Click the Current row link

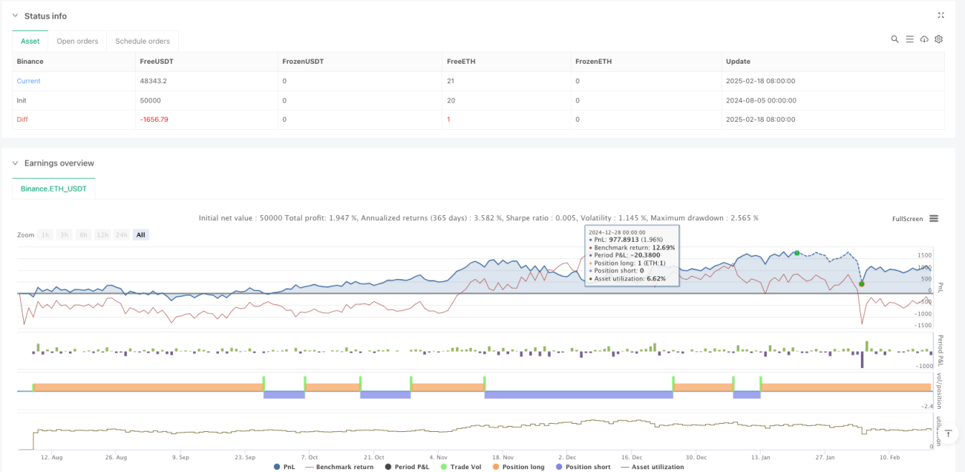pos(29,81)
